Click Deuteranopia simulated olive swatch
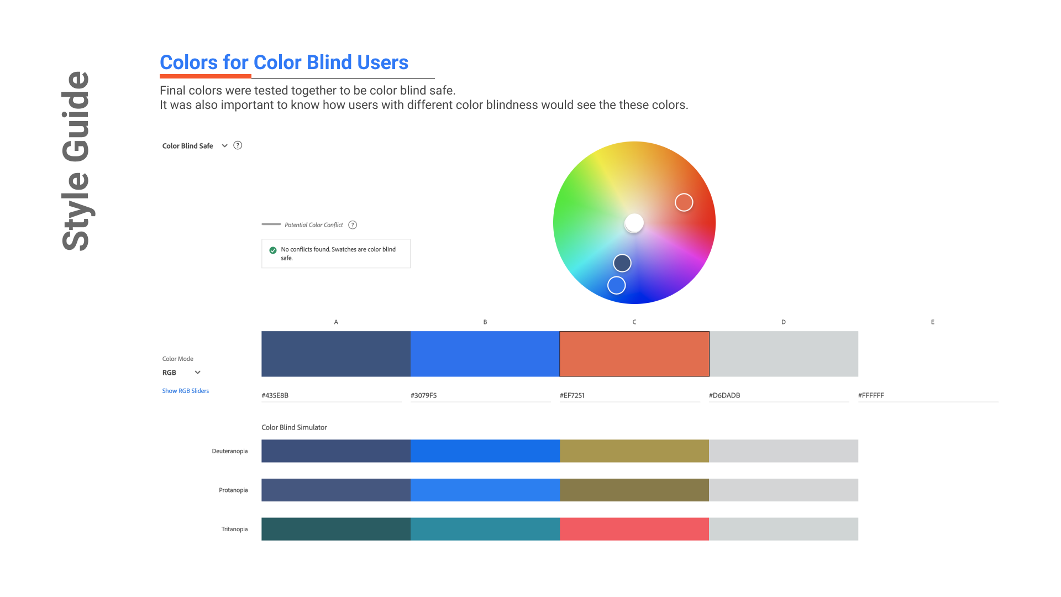1061x597 pixels. (x=634, y=451)
